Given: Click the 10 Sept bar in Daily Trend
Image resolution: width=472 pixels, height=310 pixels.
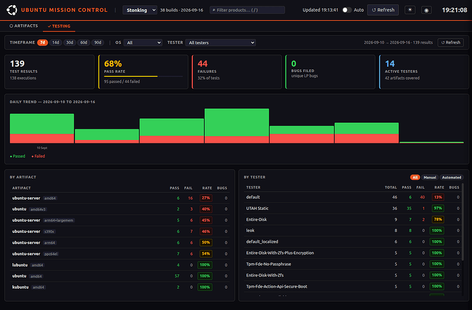Looking at the screenshot, I should coord(42,128).
